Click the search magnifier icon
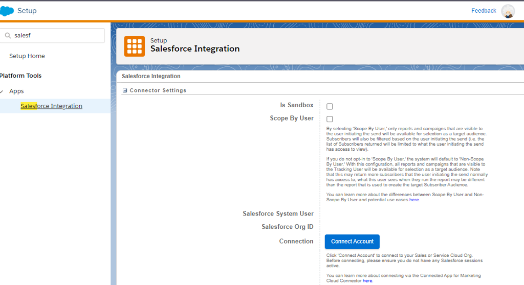524x285 pixels. pos(8,35)
